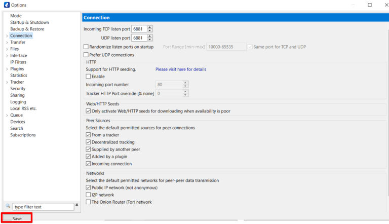Enable Randomize listen ports on startup
The width and height of the screenshot is (389, 224).
pos(86,47)
